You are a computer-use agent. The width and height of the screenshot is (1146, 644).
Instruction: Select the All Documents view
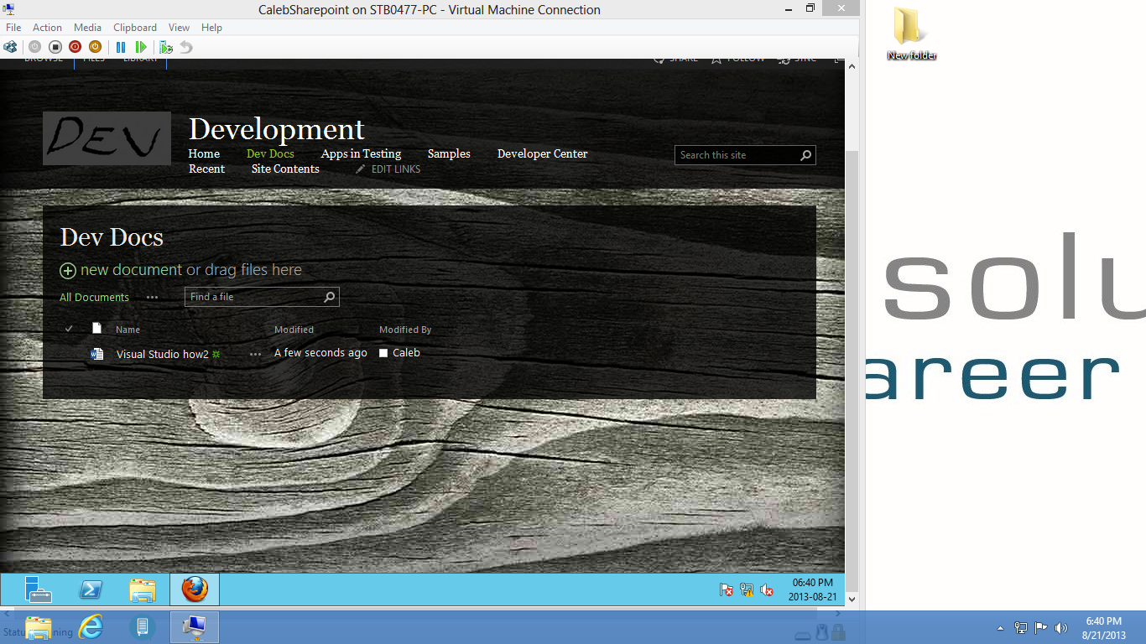click(94, 297)
